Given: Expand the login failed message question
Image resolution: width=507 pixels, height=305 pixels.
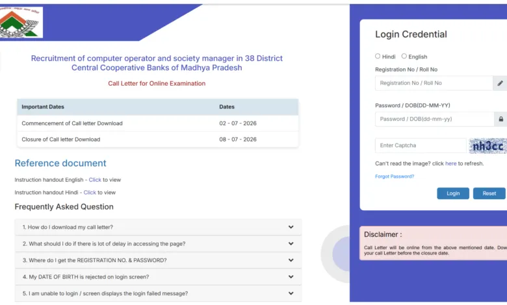Looking at the screenshot, I should click(x=158, y=293).
